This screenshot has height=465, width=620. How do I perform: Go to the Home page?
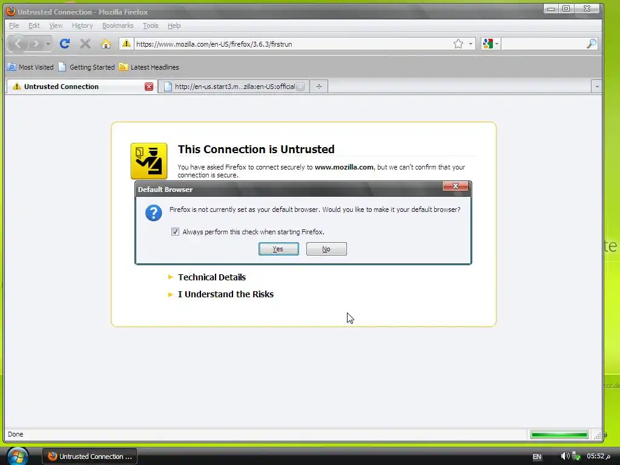106,44
